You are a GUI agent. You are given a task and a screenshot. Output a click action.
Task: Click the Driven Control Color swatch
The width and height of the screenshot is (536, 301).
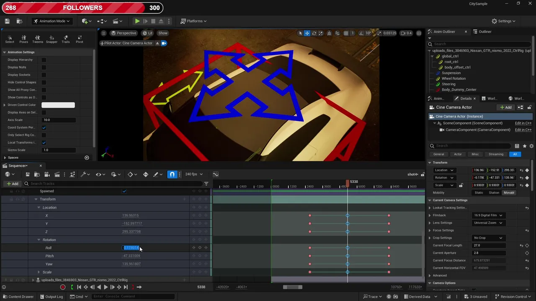[58, 105]
